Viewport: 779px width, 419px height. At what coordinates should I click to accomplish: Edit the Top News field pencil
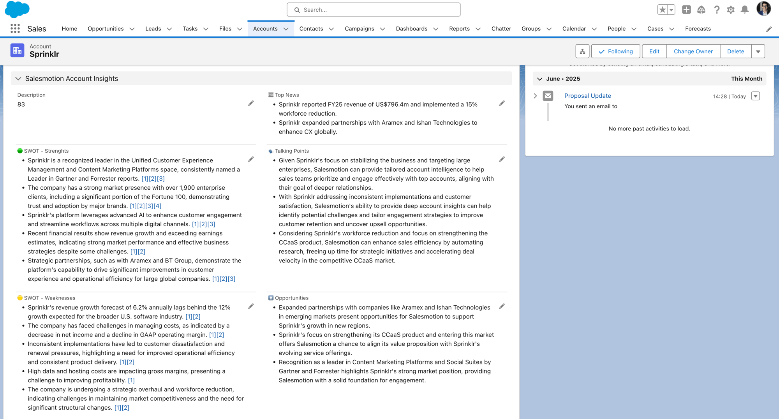pos(502,103)
